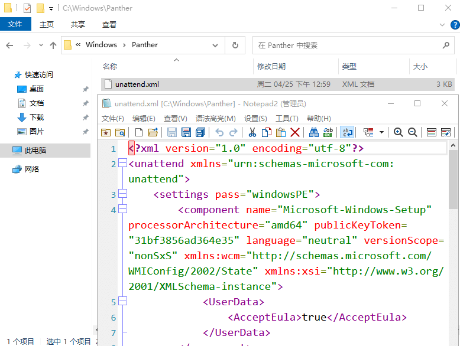Select the unattend.xml file row
The height and width of the screenshot is (346, 460).
278,84
